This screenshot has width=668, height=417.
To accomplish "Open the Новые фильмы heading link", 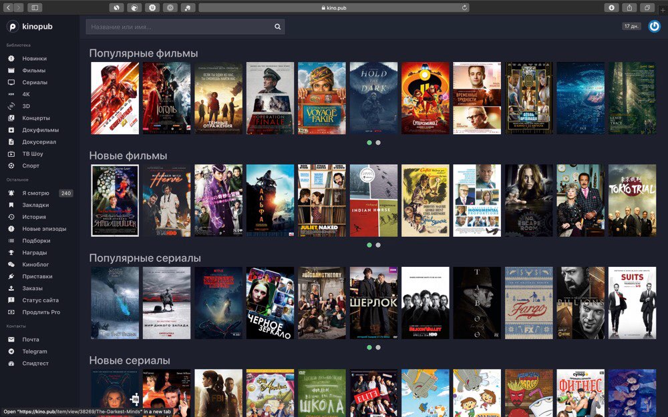I will (x=128, y=155).
